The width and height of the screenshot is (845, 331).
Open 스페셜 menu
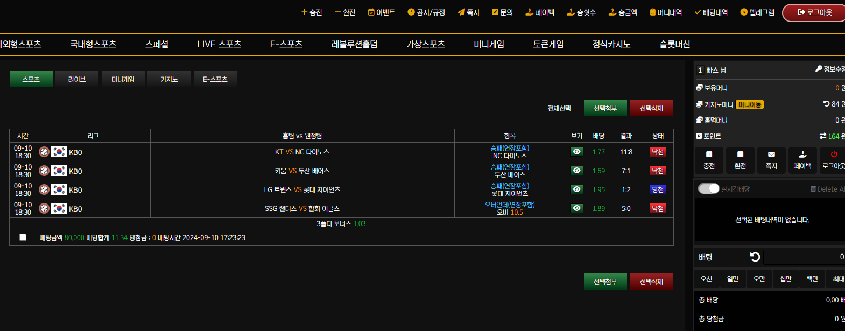(157, 44)
